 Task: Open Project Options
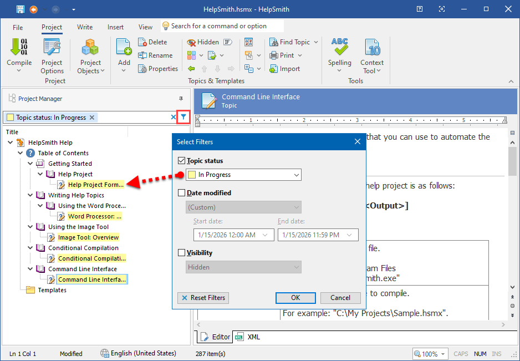point(52,54)
